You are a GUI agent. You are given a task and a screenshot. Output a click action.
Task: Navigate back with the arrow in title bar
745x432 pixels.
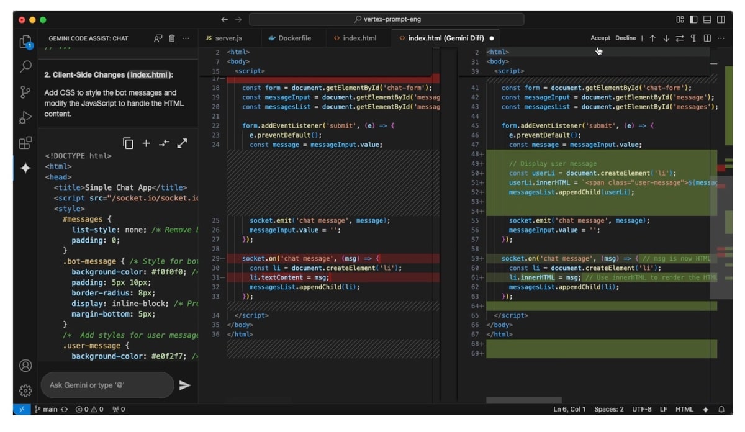(x=224, y=20)
